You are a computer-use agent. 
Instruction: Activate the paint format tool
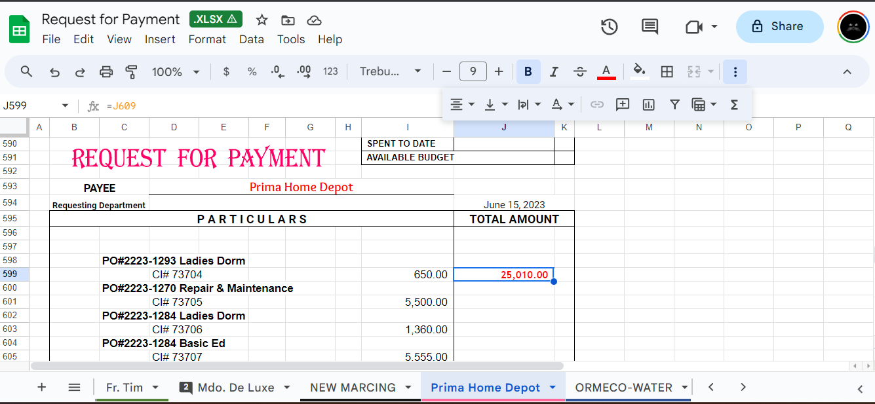pos(131,72)
